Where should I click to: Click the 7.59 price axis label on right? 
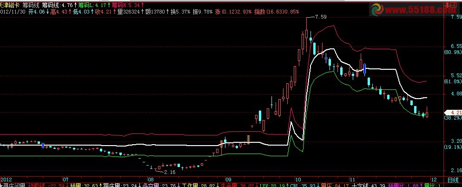[x=456, y=17]
